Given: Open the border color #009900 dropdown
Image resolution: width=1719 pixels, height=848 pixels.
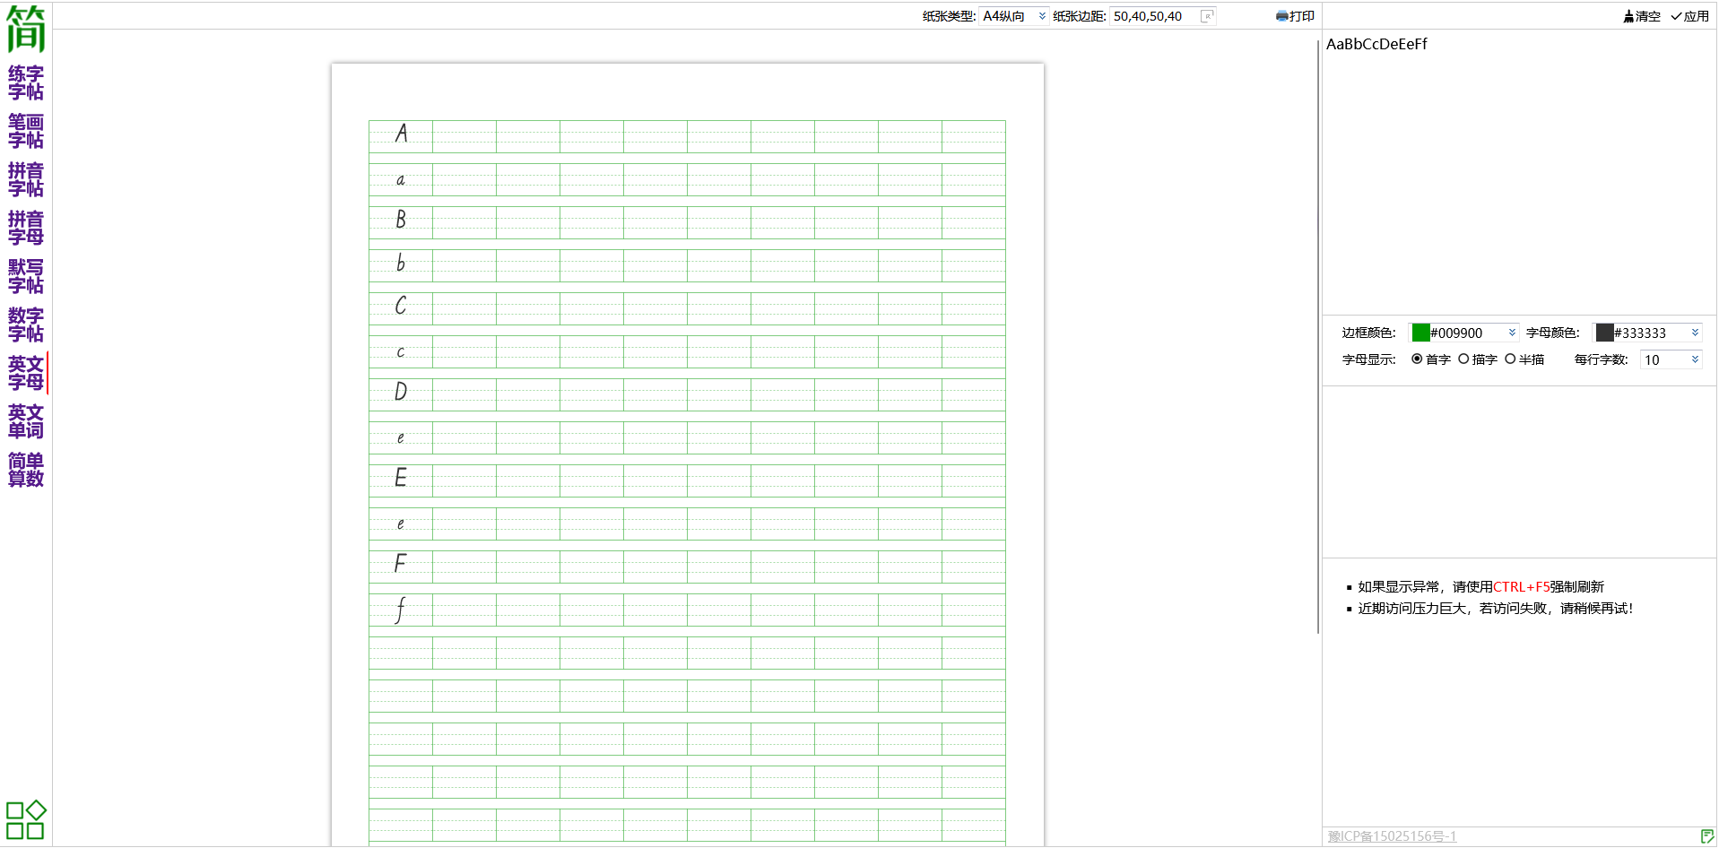Looking at the screenshot, I should click(x=1512, y=333).
